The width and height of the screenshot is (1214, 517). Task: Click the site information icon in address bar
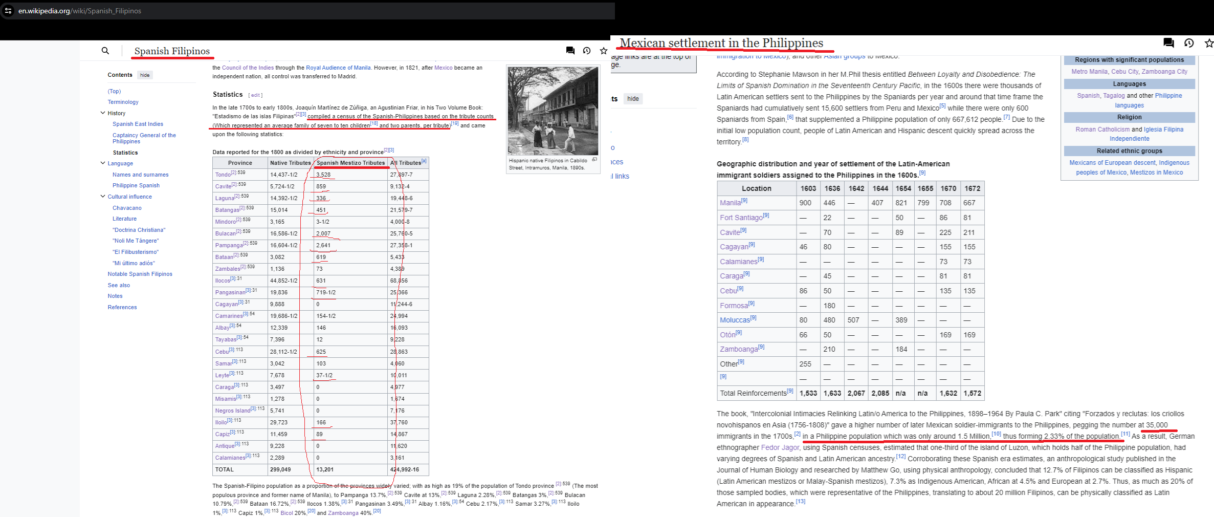[8, 10]
